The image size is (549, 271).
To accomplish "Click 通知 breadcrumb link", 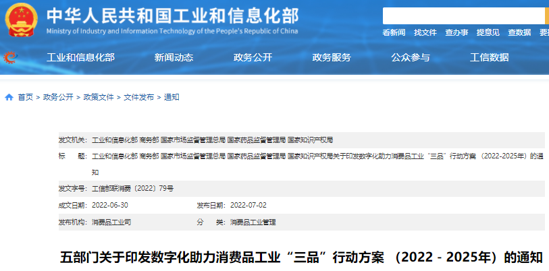I will (x=172, y=97).
